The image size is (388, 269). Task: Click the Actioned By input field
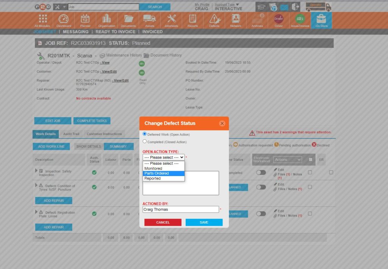click(x=181, y=209)
